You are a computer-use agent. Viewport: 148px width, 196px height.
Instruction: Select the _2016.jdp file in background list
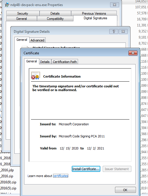pos(7,170)
